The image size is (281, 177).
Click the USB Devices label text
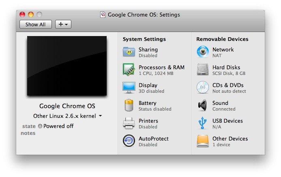click(x=227, y=121)
